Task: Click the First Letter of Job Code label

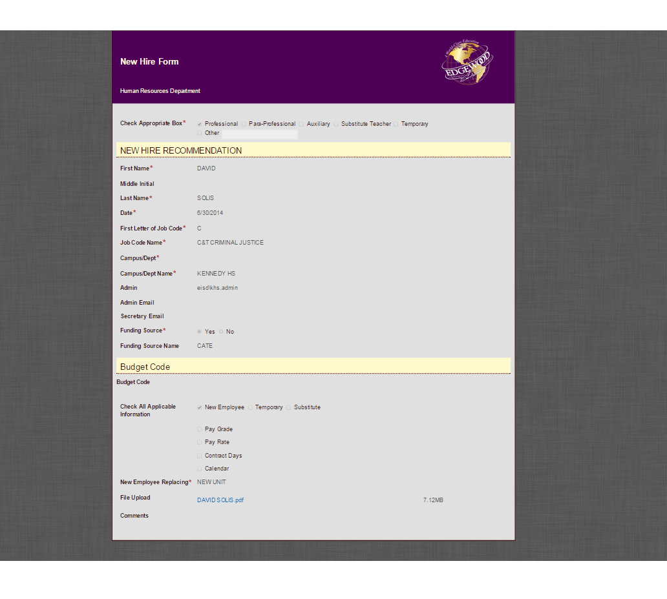Action: (x=153, y=228)
